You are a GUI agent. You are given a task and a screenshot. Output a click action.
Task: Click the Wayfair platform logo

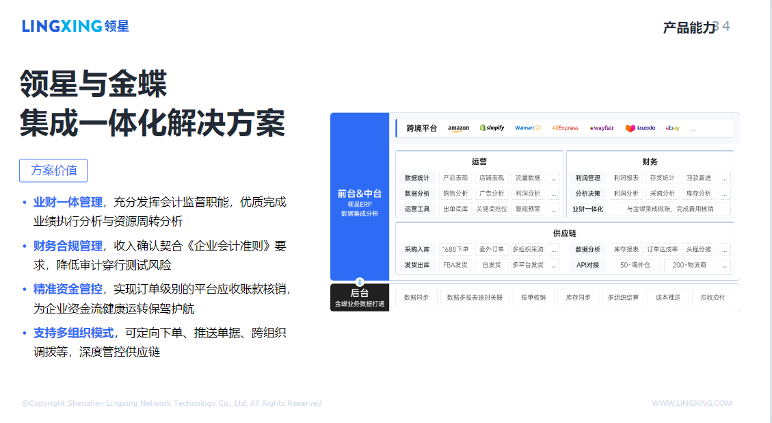(602, 128)
